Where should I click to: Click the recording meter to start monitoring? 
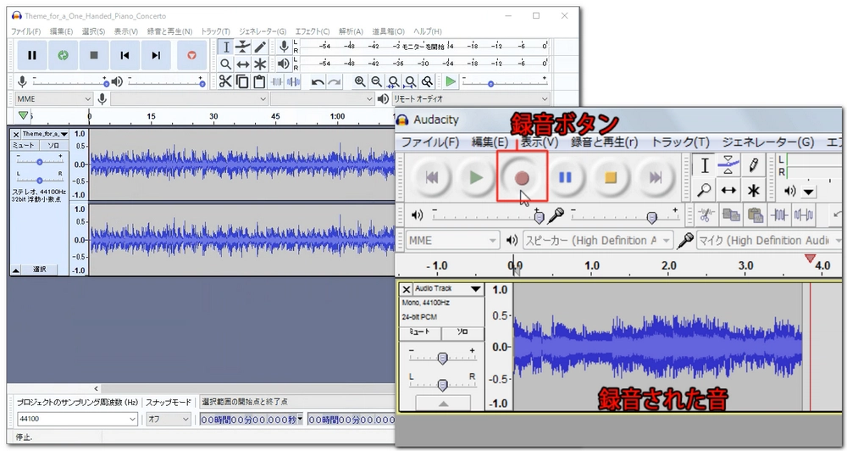tap(423, 47)
